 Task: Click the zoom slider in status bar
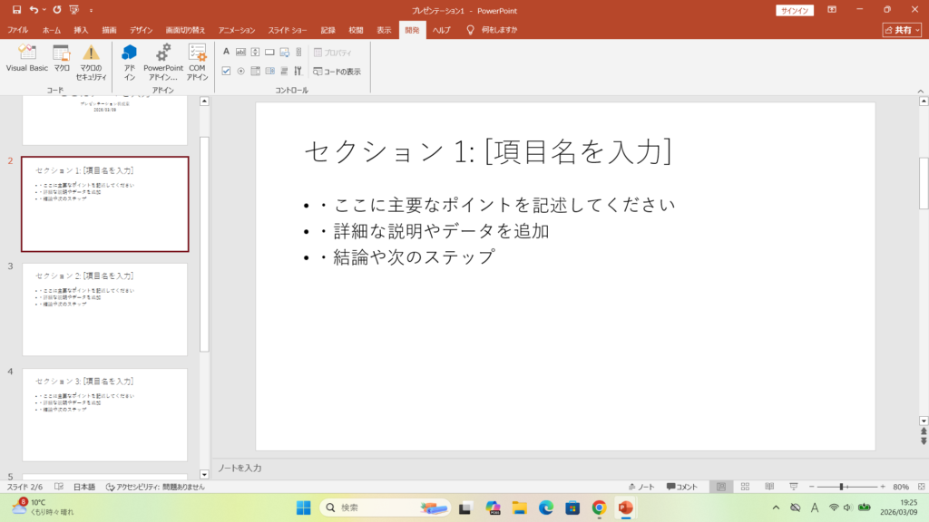(842, 487)
